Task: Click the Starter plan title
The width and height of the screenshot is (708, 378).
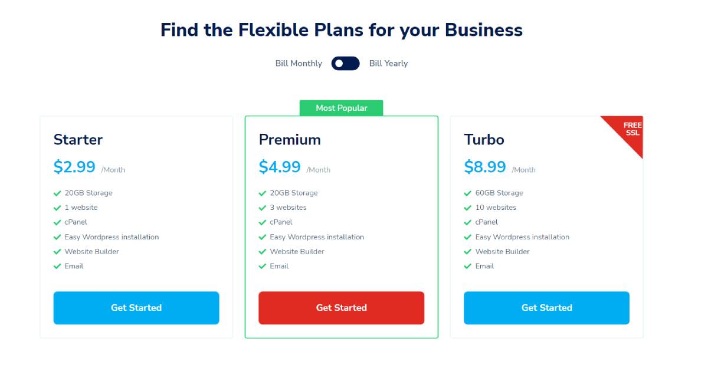Action: (78, 140)
